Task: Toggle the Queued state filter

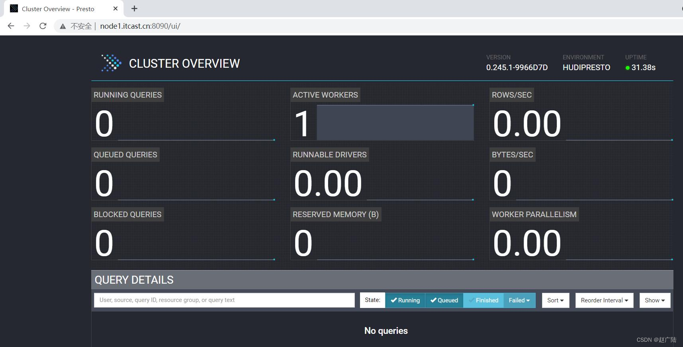Action: pos(444,300)
